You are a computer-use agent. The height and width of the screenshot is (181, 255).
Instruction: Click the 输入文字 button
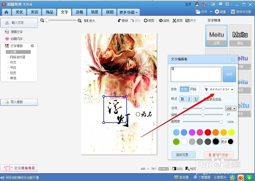click(19, 23)
